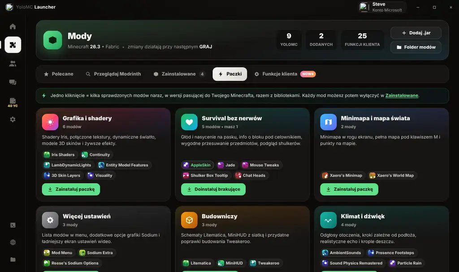Click the Sodium Extra mod chip

click(x=97, y=253)
